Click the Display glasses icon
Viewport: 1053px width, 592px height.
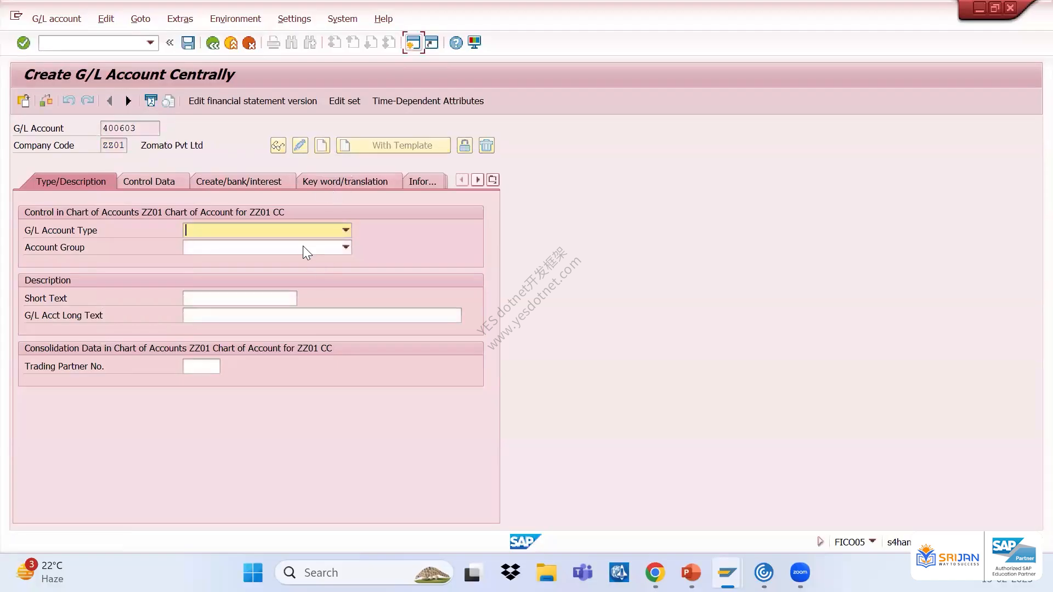(278, 145)
